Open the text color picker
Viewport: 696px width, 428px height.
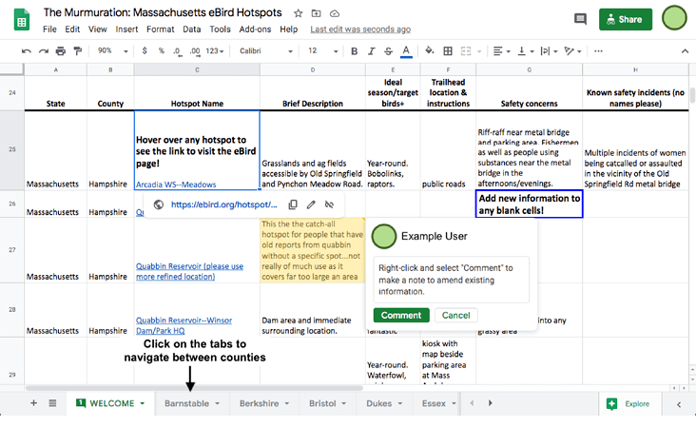pyautogui.click(x=406, y=51)
